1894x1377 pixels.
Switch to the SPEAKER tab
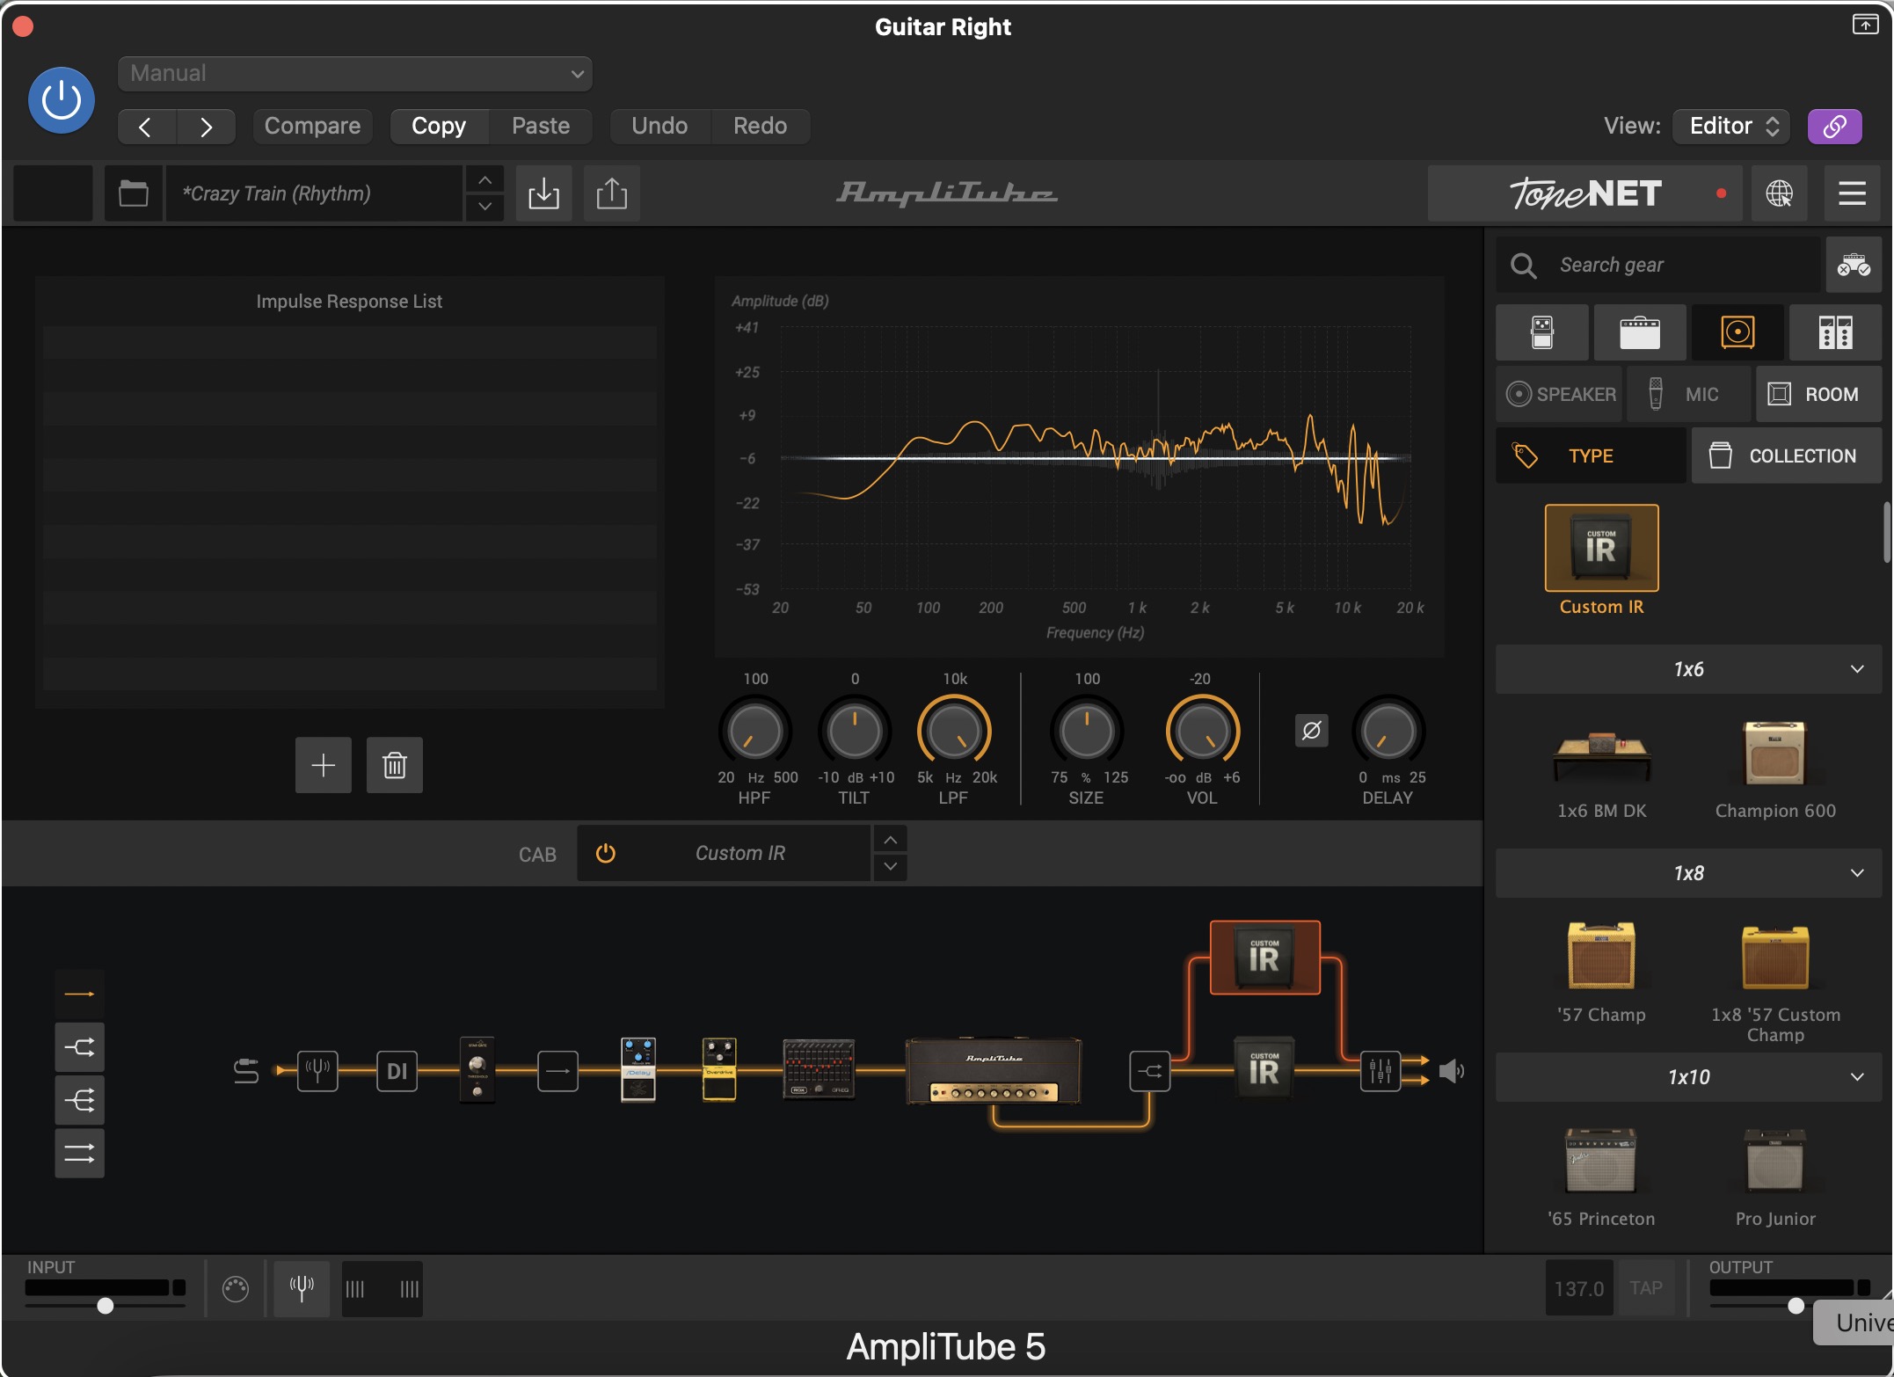point(1559,394)
